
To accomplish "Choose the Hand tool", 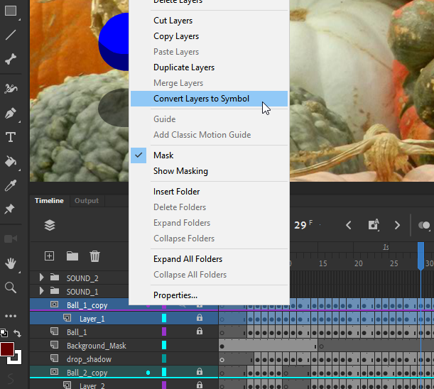I will pos(11,263).
